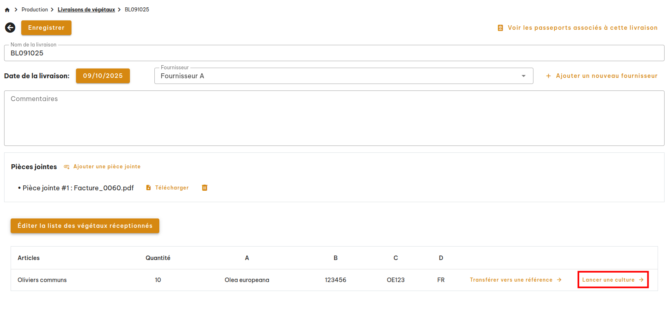Click arrow icon after Transférer vers une référence

(559, 280)
